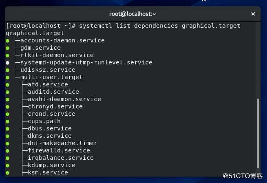Click the kdump.service line

[51, 165]
